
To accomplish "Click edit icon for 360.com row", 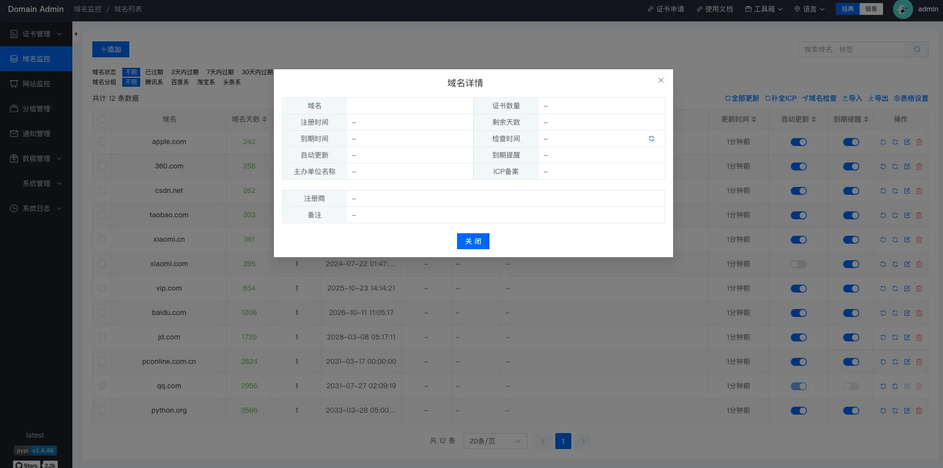I will (907, 166).
